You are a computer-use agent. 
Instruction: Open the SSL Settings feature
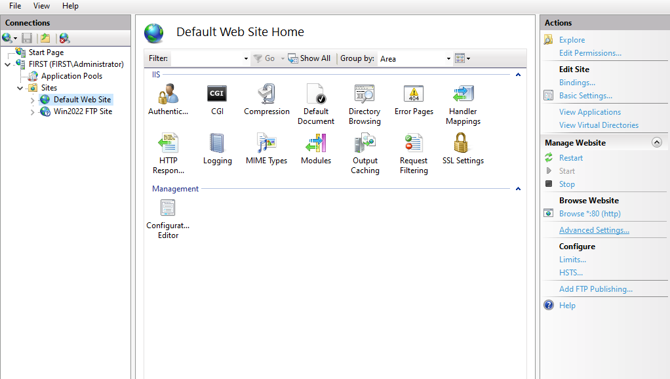coord(463,149)
